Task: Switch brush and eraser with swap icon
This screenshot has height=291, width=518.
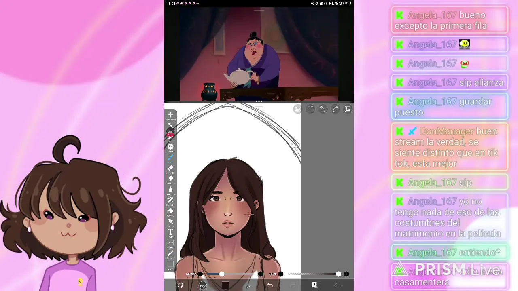Action: pos(180,285)
